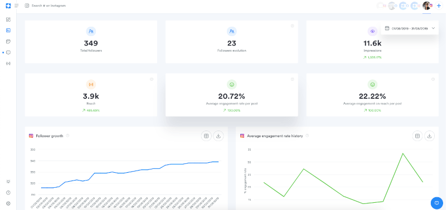Focus the Search # on Instagram field
The height and width of the screenshot is (210, 447).
pos(48,6)
